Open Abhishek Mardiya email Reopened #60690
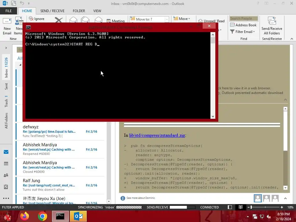Screen dimensions: 296x222 point(60,149)
